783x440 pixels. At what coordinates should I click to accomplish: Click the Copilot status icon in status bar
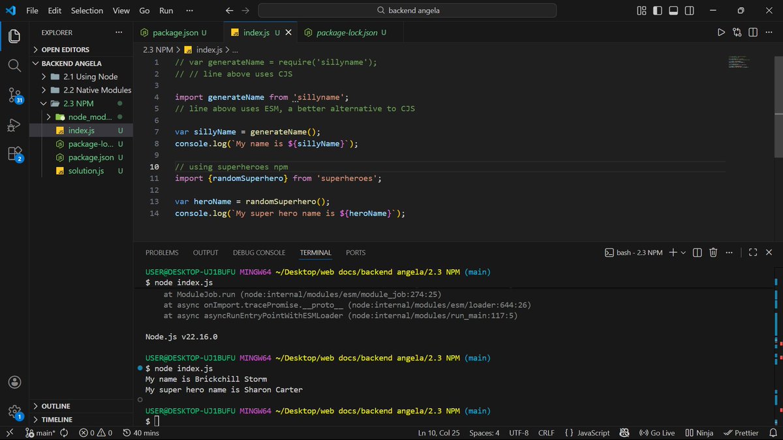[x=624, y=433]
